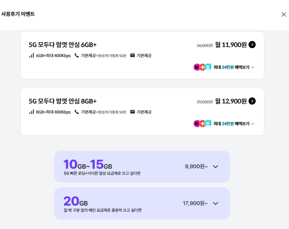289x229 pixels.
Task: Expand 혜택보기 on the 6GB+ plan card
Action: pyautogui.click(x=232, y=67)
